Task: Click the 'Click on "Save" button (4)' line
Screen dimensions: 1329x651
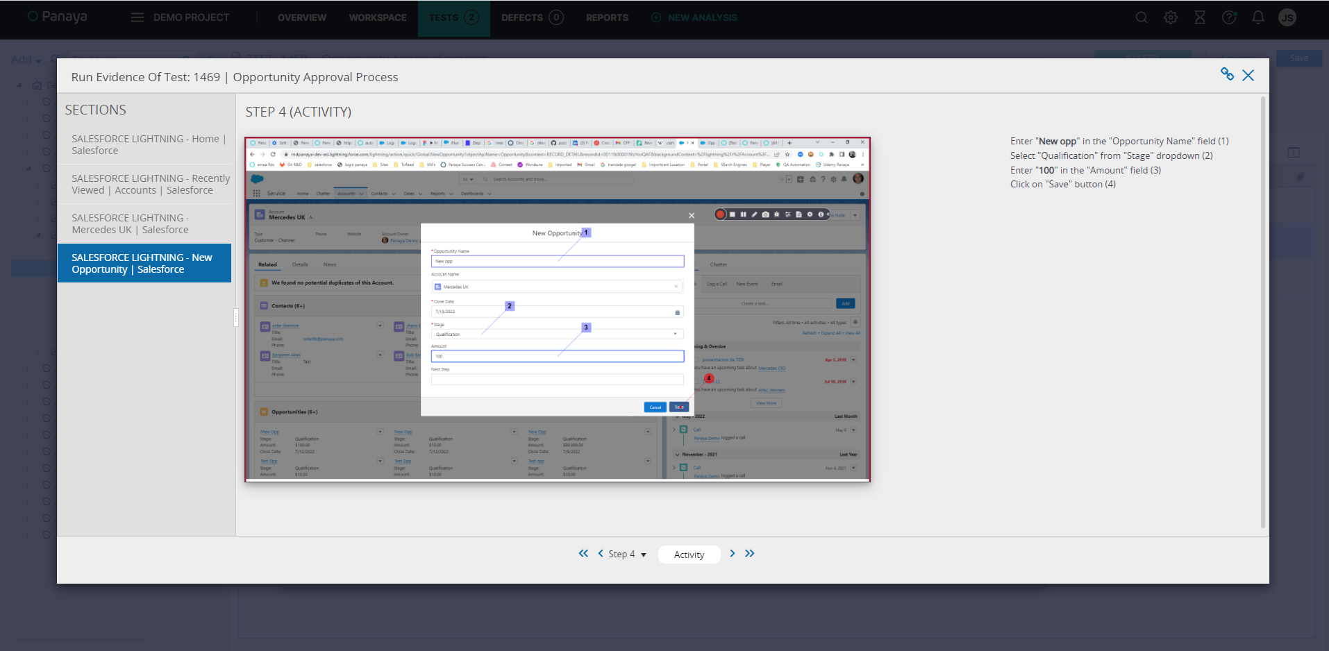Action: click(1063, 184)
